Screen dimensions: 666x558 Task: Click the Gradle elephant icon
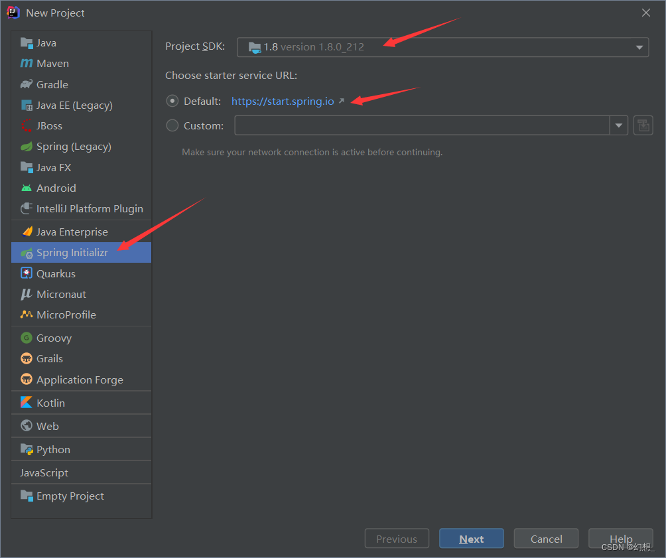(27, 84)
